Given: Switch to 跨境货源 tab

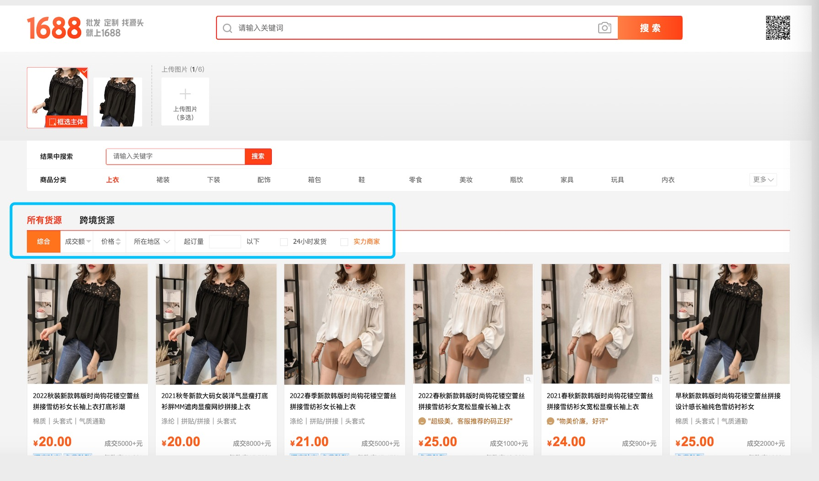Looking at the screenshot, I should click(x=97, y=220).
